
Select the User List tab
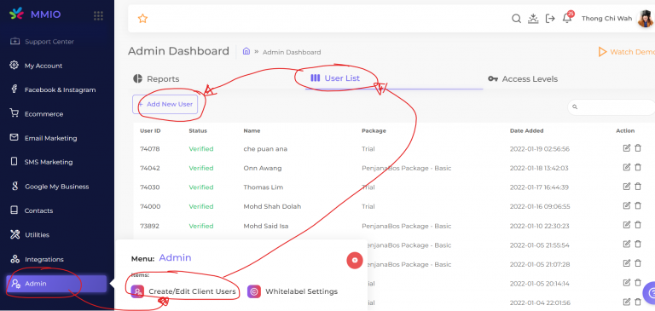(335, 78)
